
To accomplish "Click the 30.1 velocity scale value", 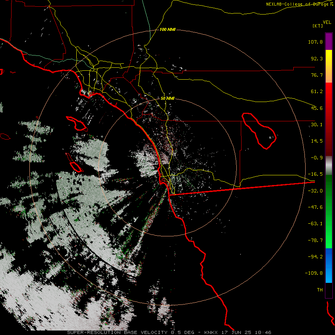I will 317,125.
